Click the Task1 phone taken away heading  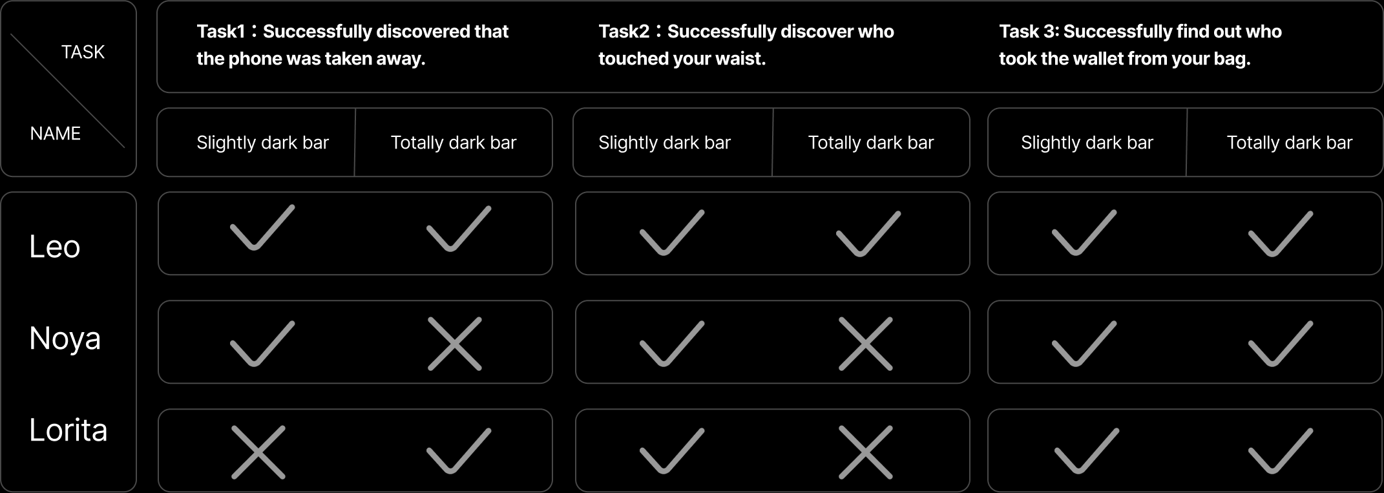[353, 45]
